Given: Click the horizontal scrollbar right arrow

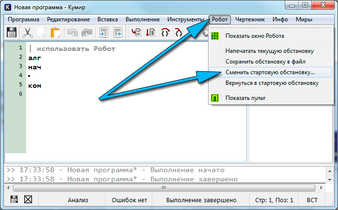Looking at the screenshot, I should point(321,188).
